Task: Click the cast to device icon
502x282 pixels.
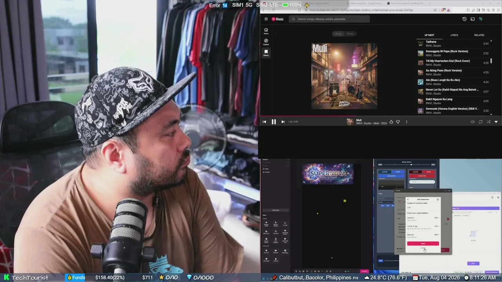Action: pos(473,19)
